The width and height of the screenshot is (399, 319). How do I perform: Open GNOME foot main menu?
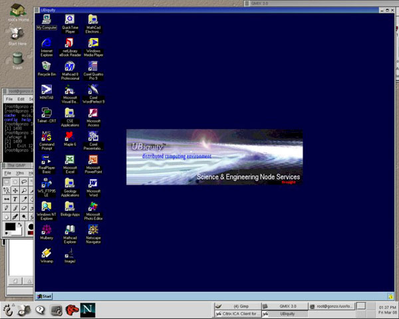7,310
